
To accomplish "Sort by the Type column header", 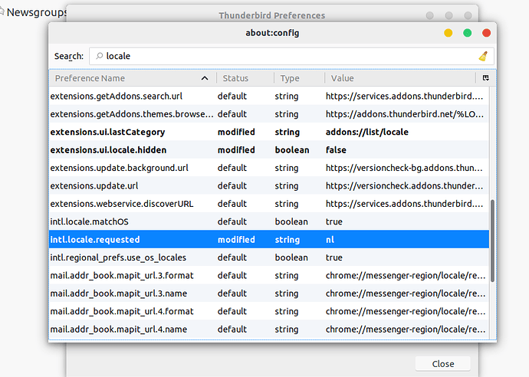I will (299, 78).
